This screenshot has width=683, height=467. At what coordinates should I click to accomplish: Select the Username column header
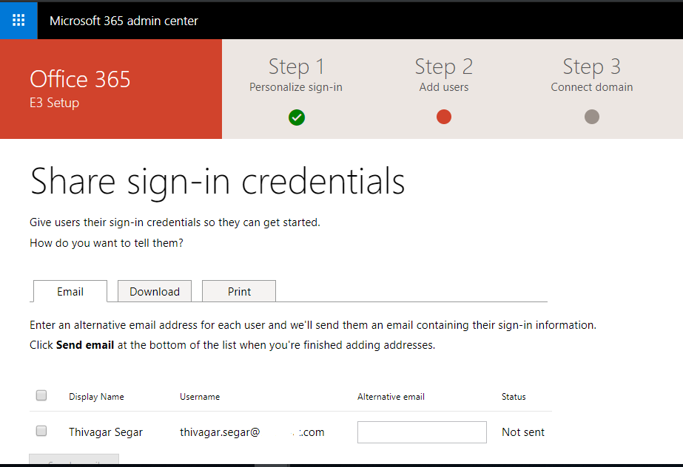tap(200, 396)
